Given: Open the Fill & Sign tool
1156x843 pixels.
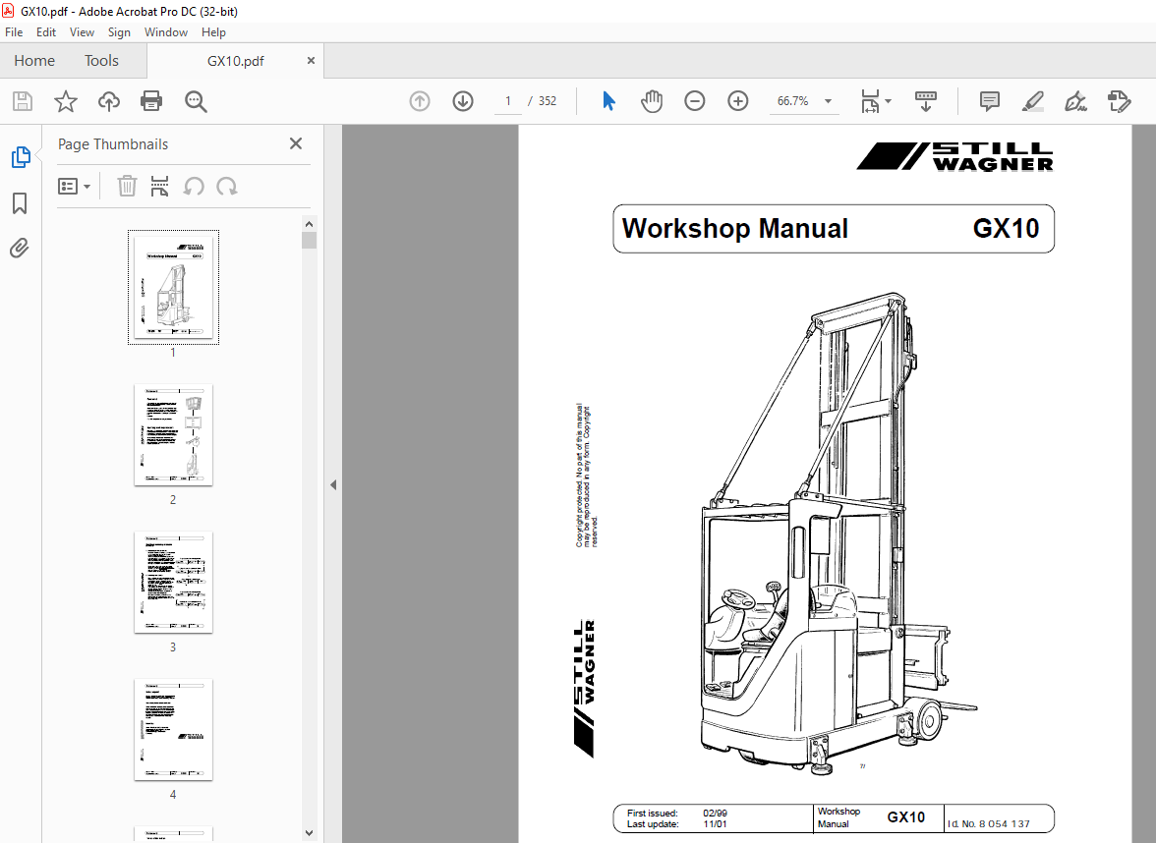Looking at the screenshot, I should pos(1075,101).
